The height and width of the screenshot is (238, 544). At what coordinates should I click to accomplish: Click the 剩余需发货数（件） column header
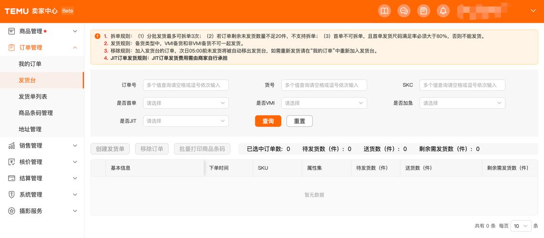[508, 168]
